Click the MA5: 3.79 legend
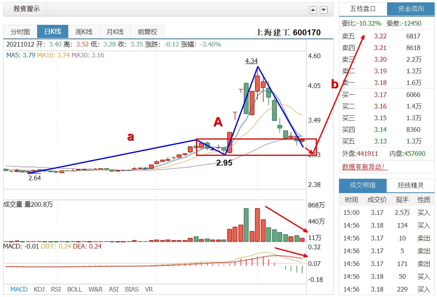 [x=21, y=55]
